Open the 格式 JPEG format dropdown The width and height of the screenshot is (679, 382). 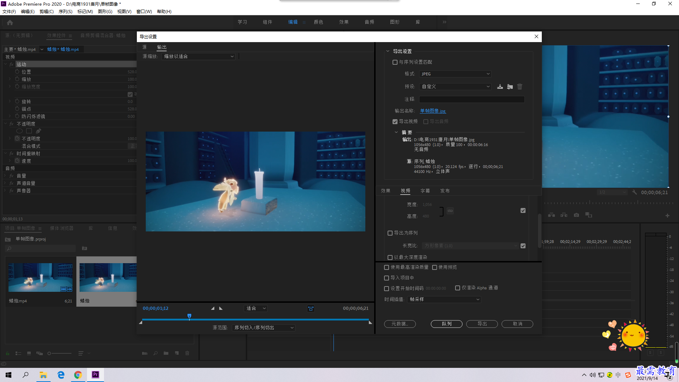point(455,74)
